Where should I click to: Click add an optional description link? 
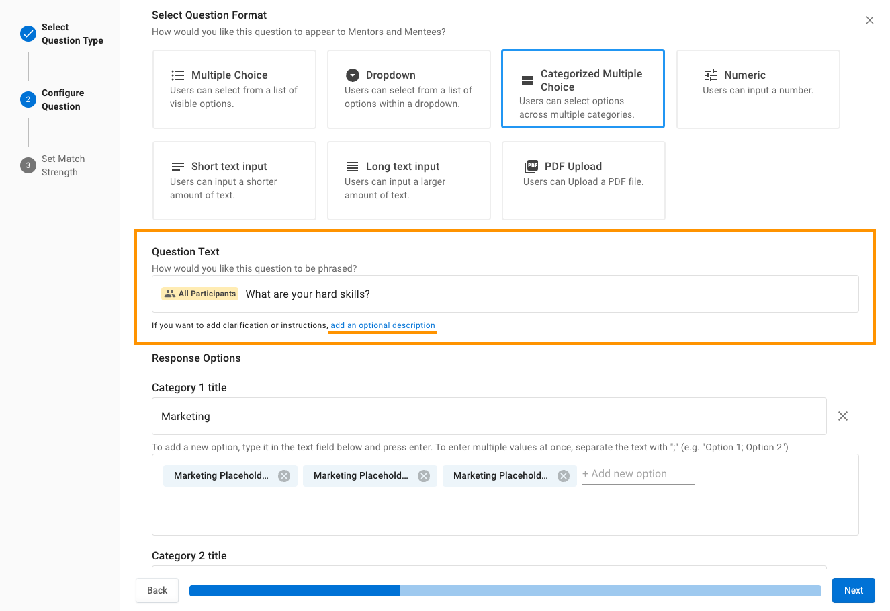point(382,325)
